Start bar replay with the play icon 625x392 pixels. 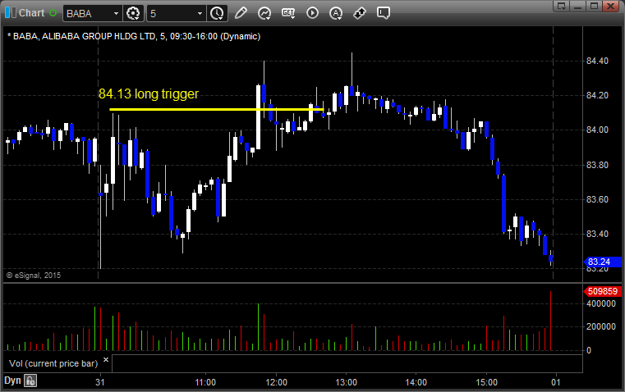312,13
